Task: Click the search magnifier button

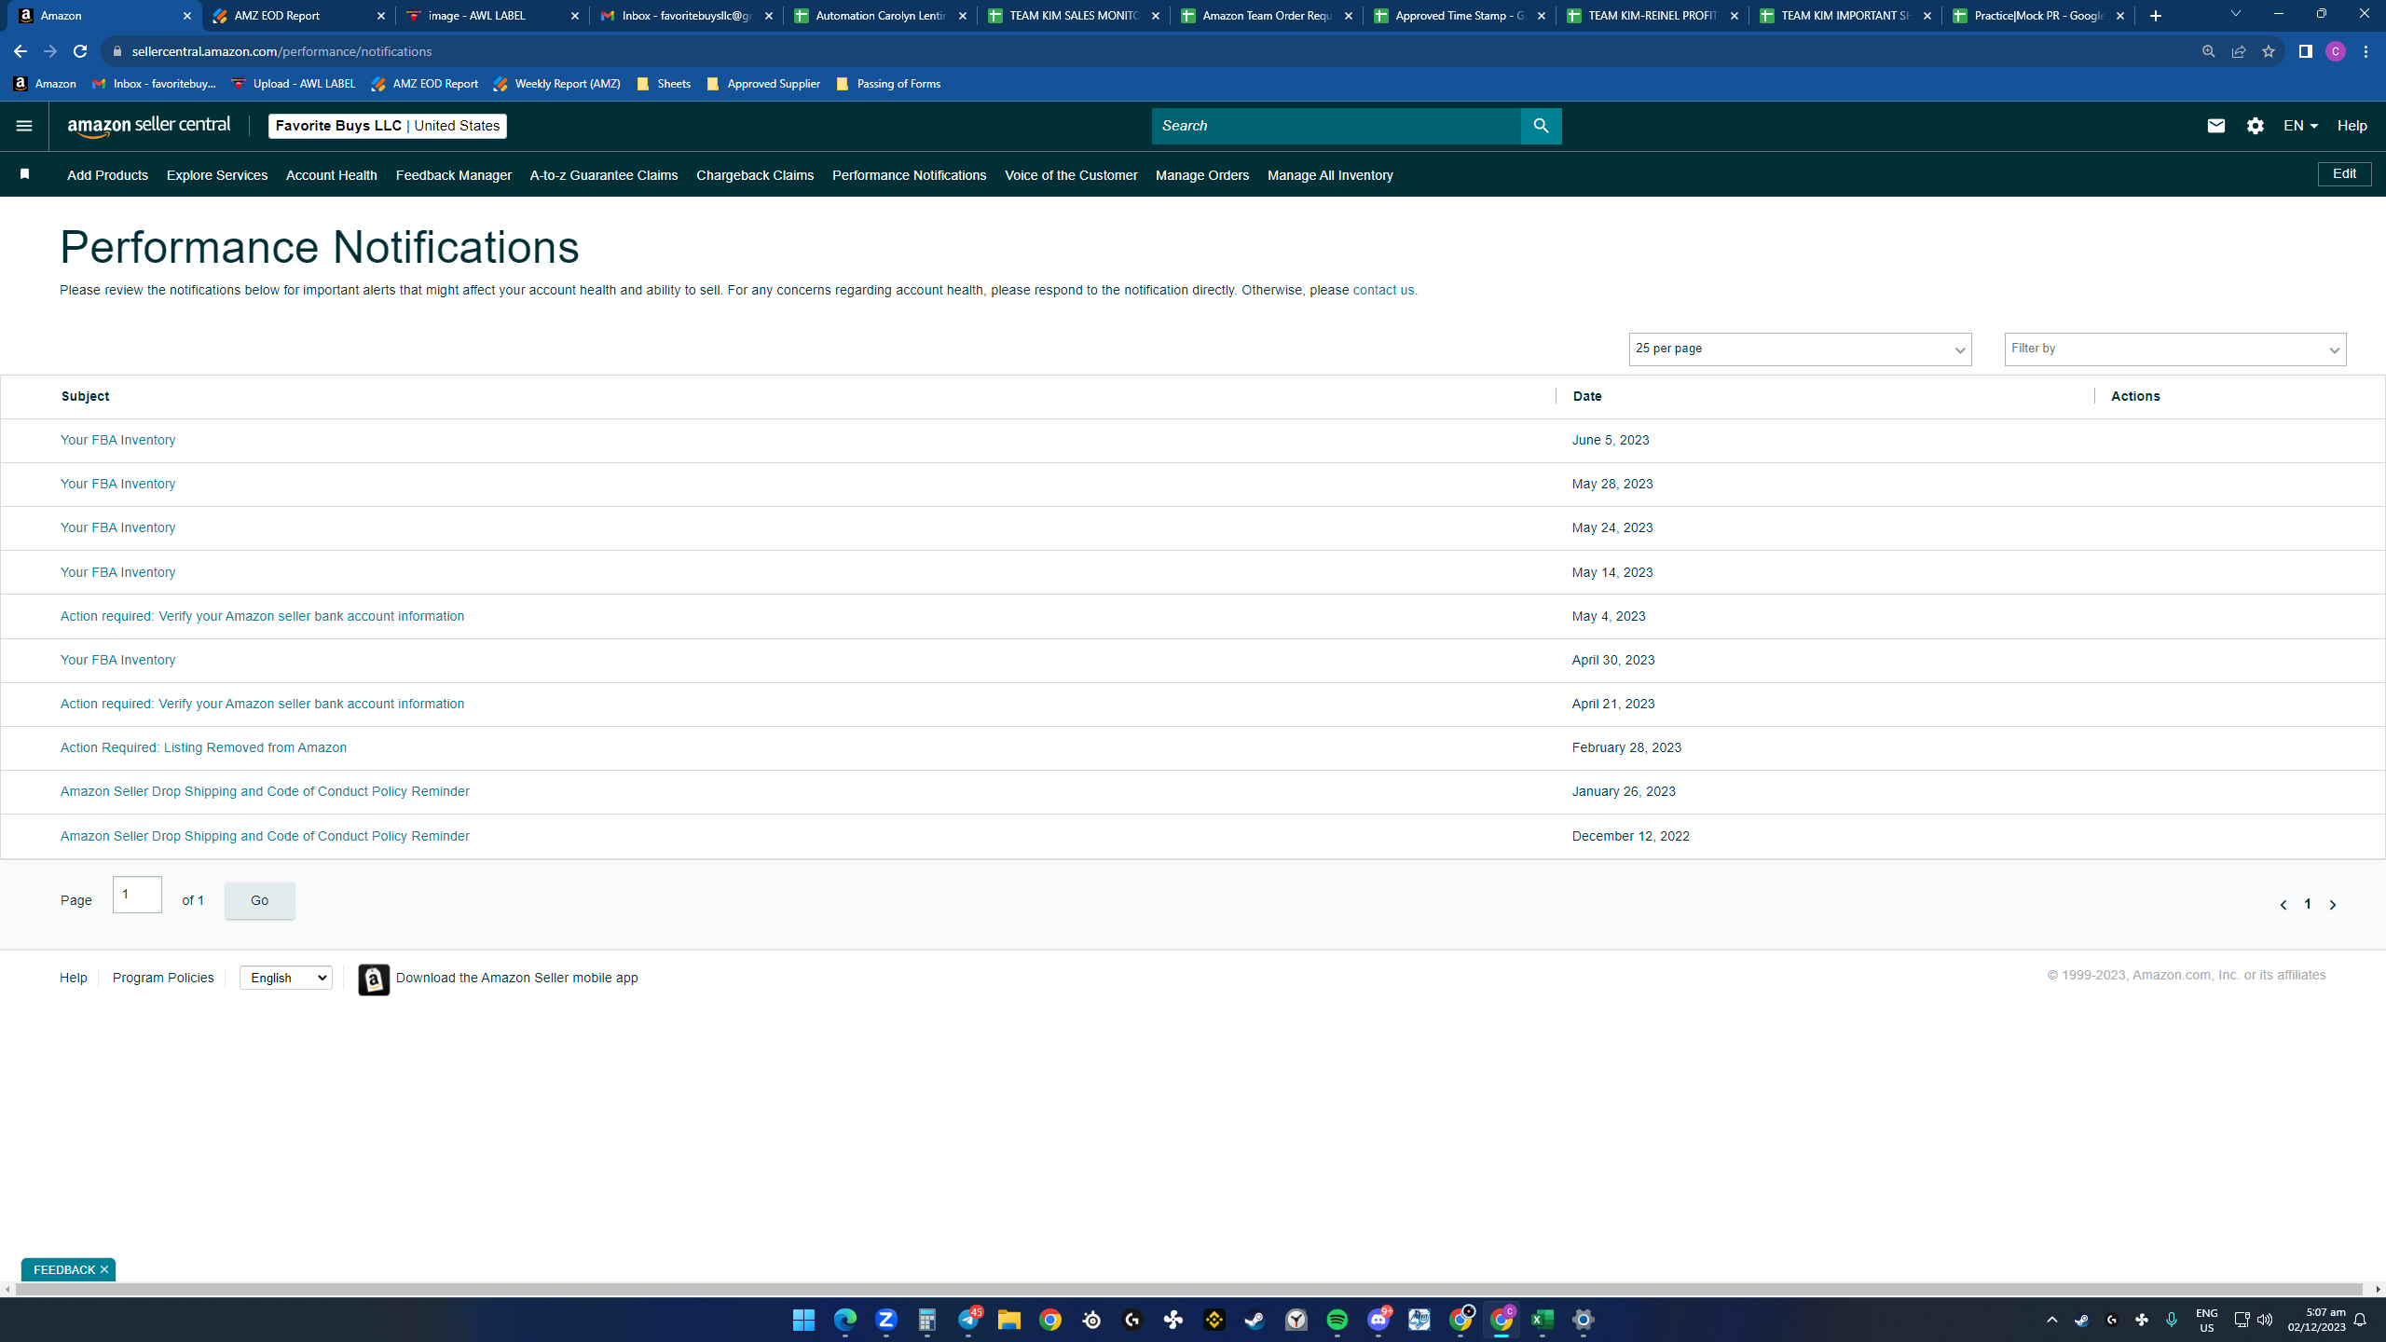Action: click(x=1541, y=126)
